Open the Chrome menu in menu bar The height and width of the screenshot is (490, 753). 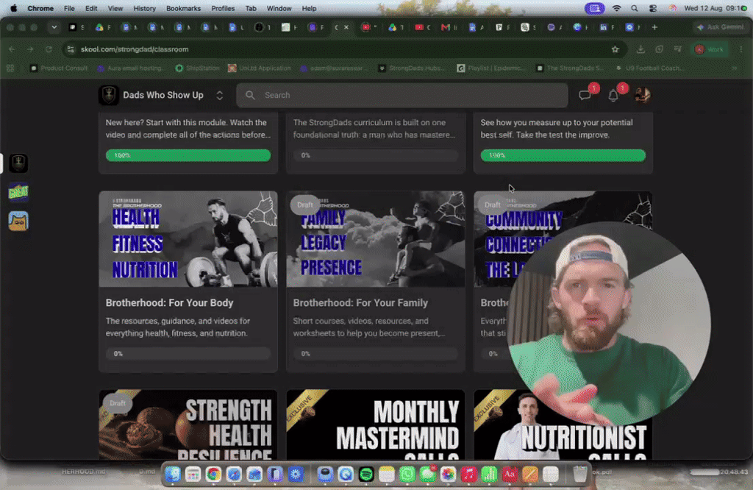[x=40, y=8]
